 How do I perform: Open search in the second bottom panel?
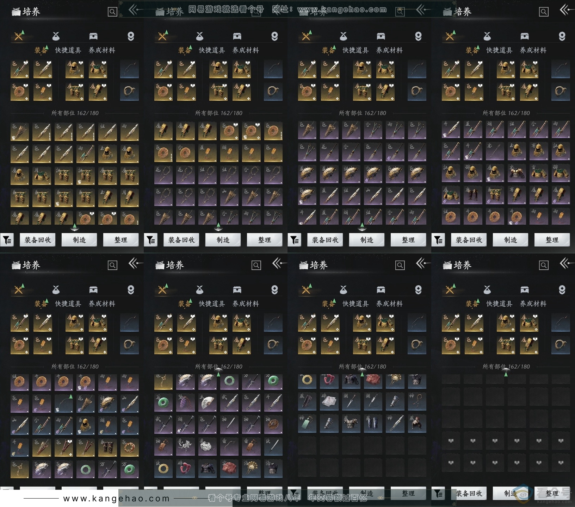tap(256, 265)
